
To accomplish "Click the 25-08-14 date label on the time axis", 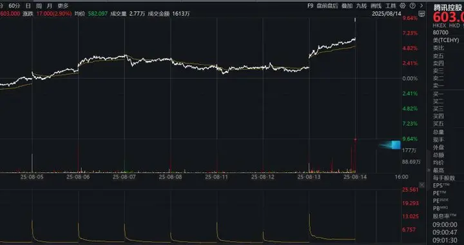I will tap(355, 177).
